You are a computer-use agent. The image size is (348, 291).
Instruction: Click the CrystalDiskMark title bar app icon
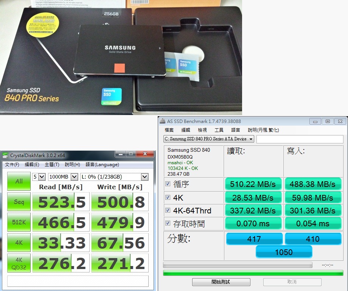pos(5,155)
